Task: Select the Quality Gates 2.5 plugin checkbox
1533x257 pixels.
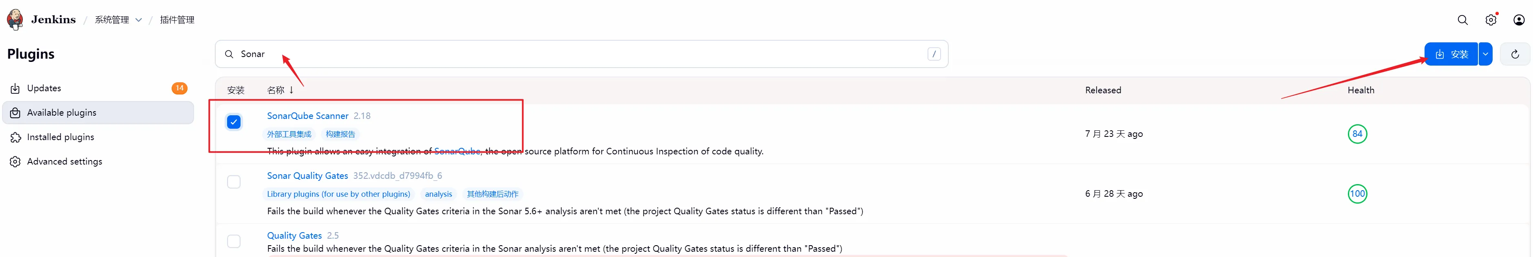Action: click(234, 241)
